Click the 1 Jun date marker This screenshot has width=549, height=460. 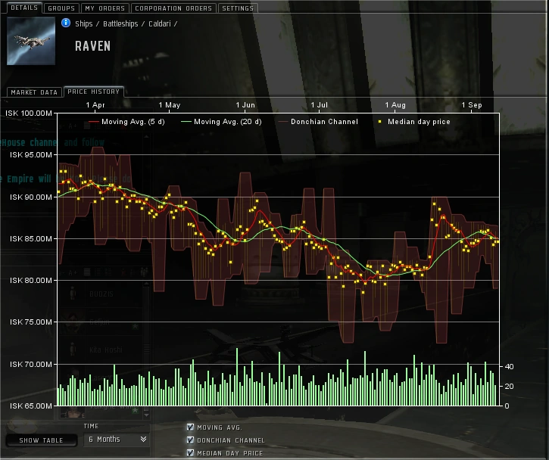(245, 105)
